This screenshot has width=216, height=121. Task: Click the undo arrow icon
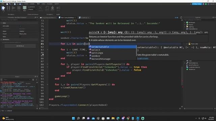coord(10,4)
